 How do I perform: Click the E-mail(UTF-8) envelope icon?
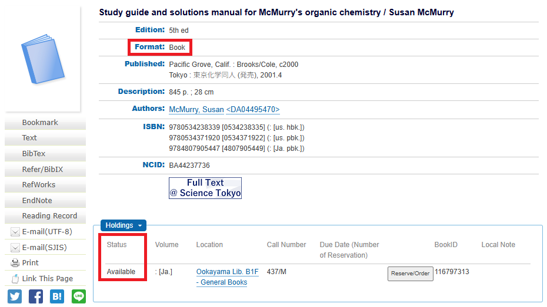coord(15,232)
